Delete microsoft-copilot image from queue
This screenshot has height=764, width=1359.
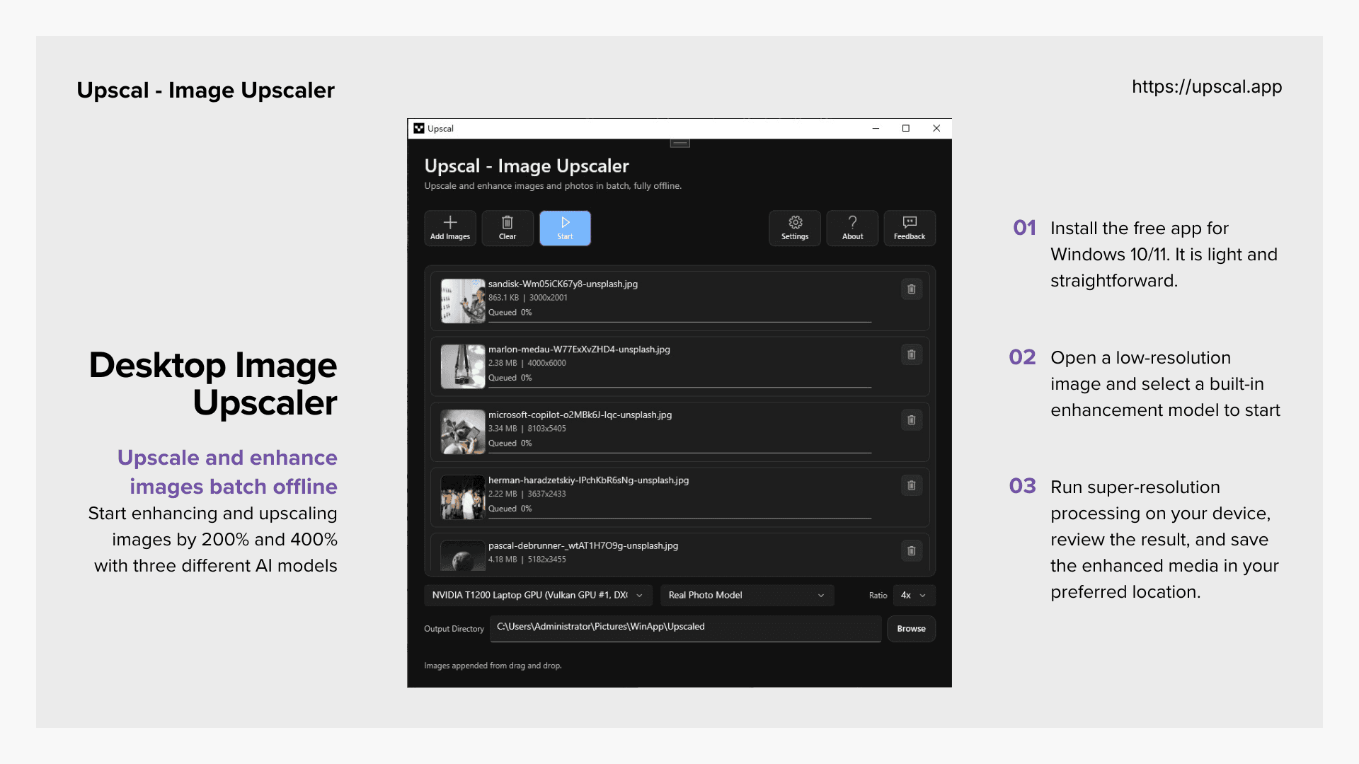(912, 420)
